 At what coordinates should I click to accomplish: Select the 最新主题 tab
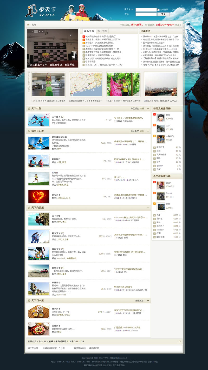pyautogui.click(x=89, y=31)
